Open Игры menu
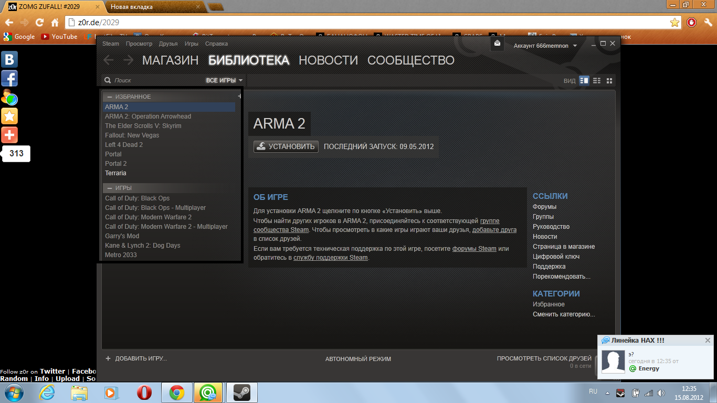 [x=191, y=44]
